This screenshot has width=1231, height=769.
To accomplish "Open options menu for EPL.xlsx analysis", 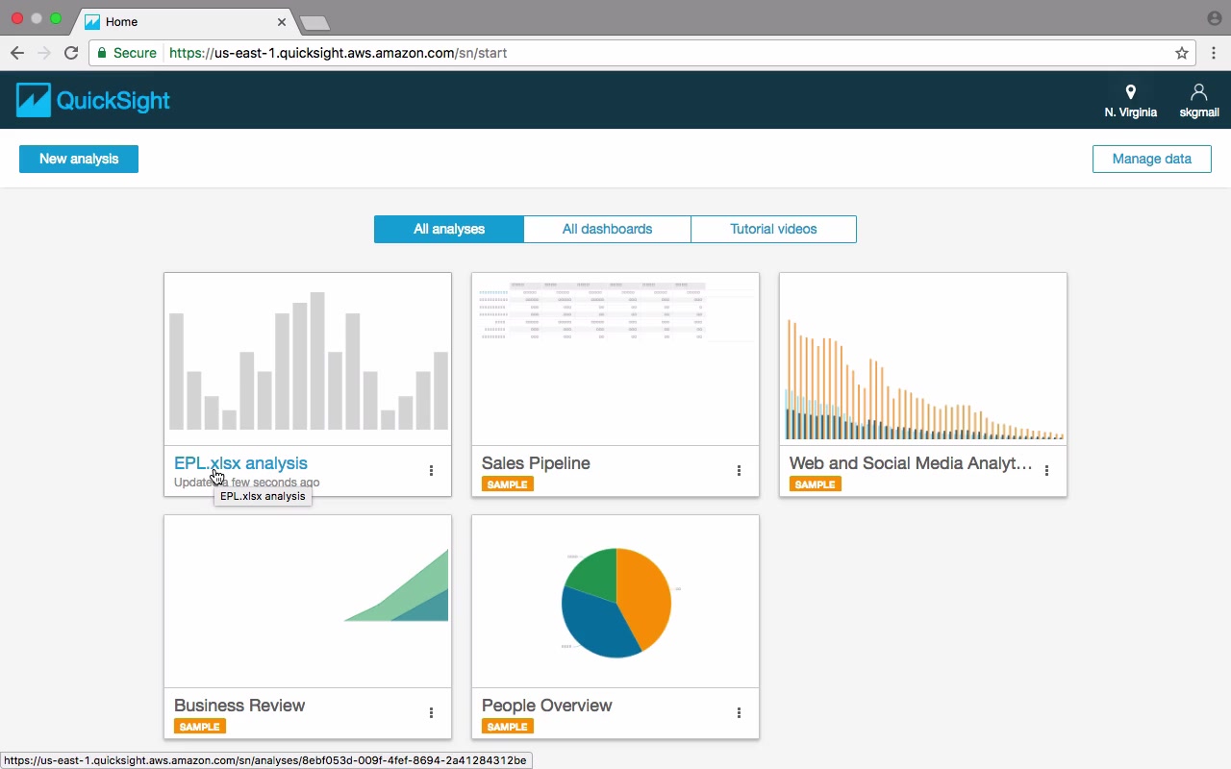I will pyautogui.click(x=431, y=470).
